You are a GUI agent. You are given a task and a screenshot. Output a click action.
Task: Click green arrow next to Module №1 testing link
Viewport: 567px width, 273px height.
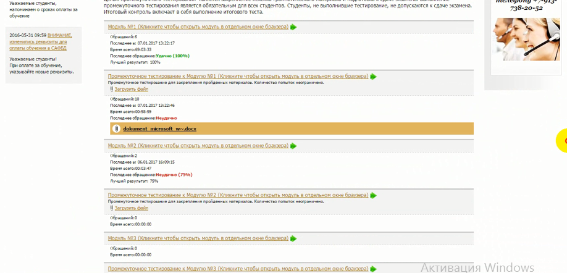pos(373,77)
